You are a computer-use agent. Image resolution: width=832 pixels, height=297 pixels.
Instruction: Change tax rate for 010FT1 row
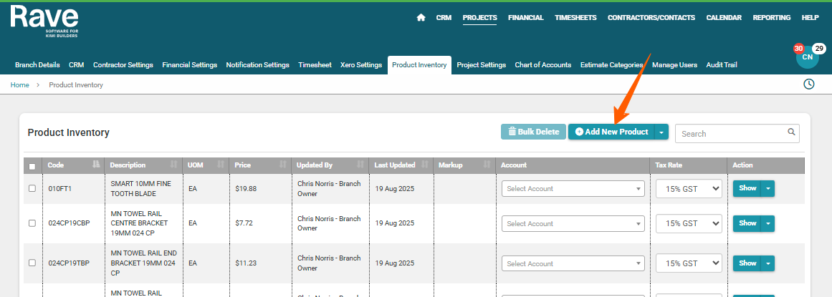pos(689,188)
